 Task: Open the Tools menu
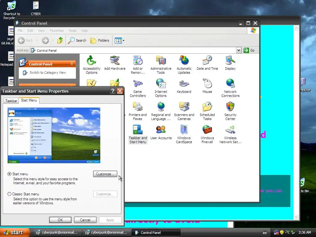click(72, 31)
